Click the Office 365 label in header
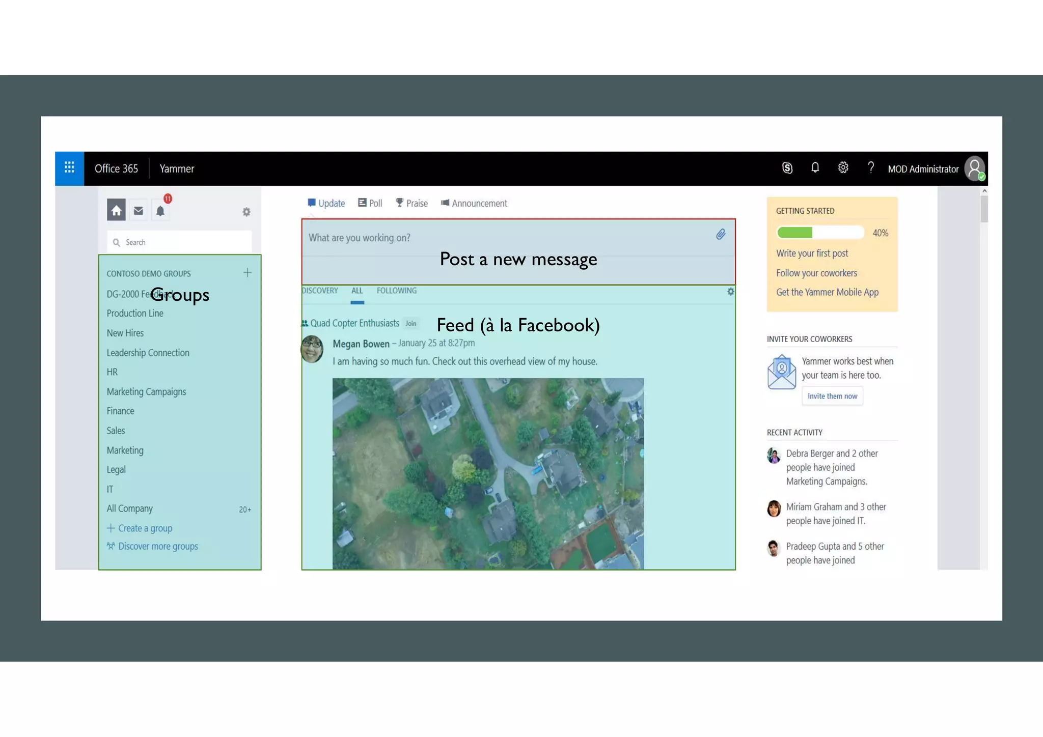The image size is (1043, 737). (x=116, y=168)
